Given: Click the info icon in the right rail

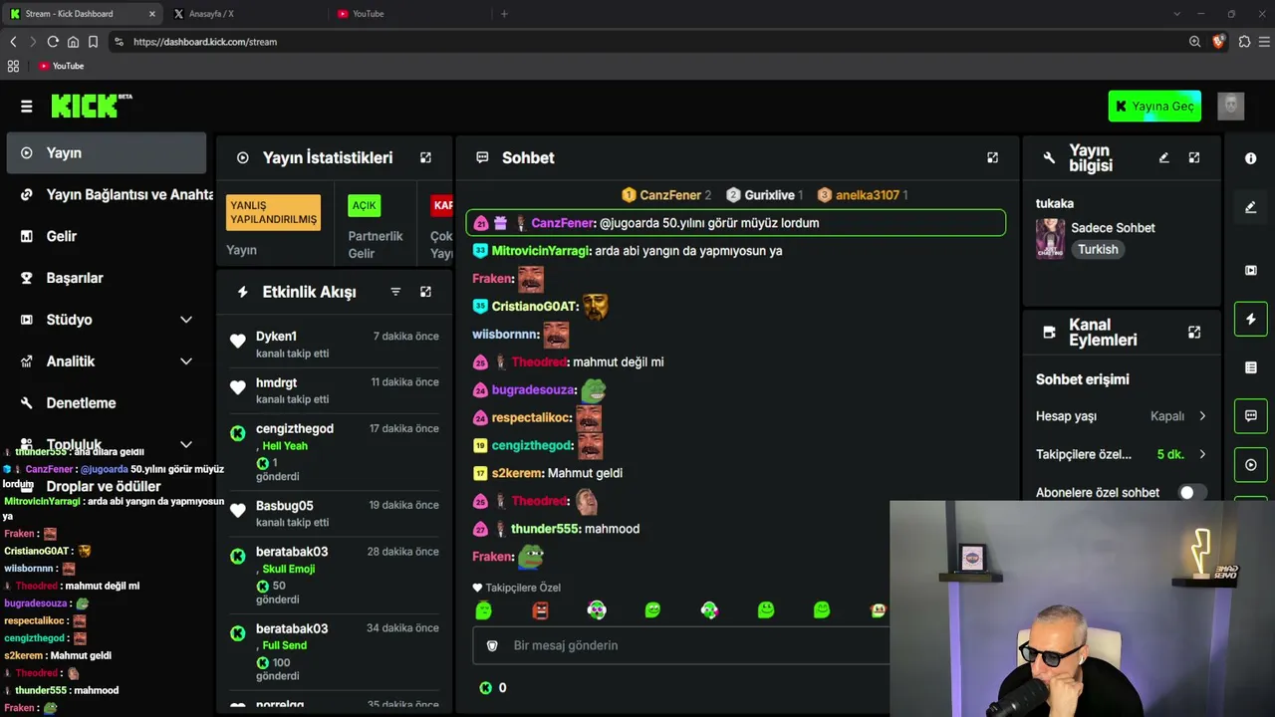Looking at the screenshot, I should (x=1251, y=158).
